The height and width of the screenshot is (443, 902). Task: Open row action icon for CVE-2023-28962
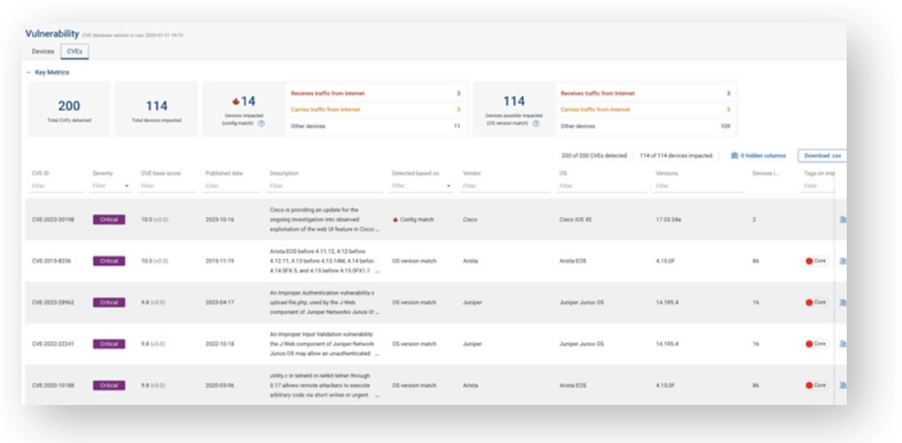[x=842, y=303]
